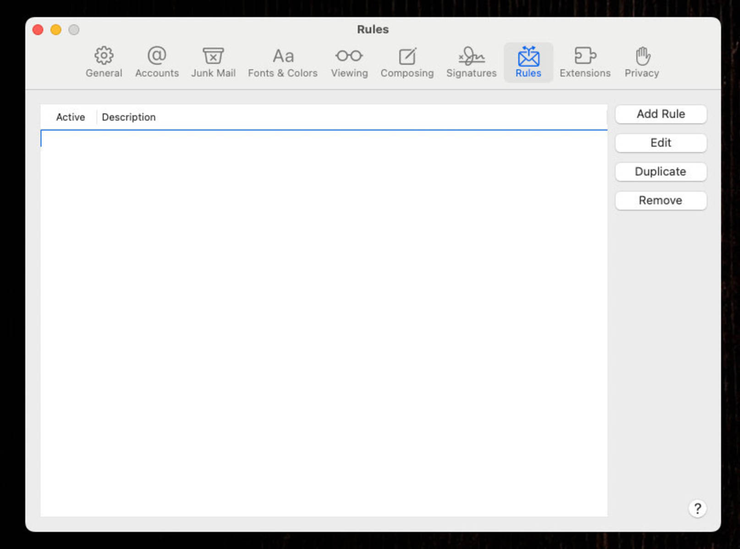Open the Accounts @ icon pane
The height and width of the screenshot is (549, 740).
tap(157, 62)
